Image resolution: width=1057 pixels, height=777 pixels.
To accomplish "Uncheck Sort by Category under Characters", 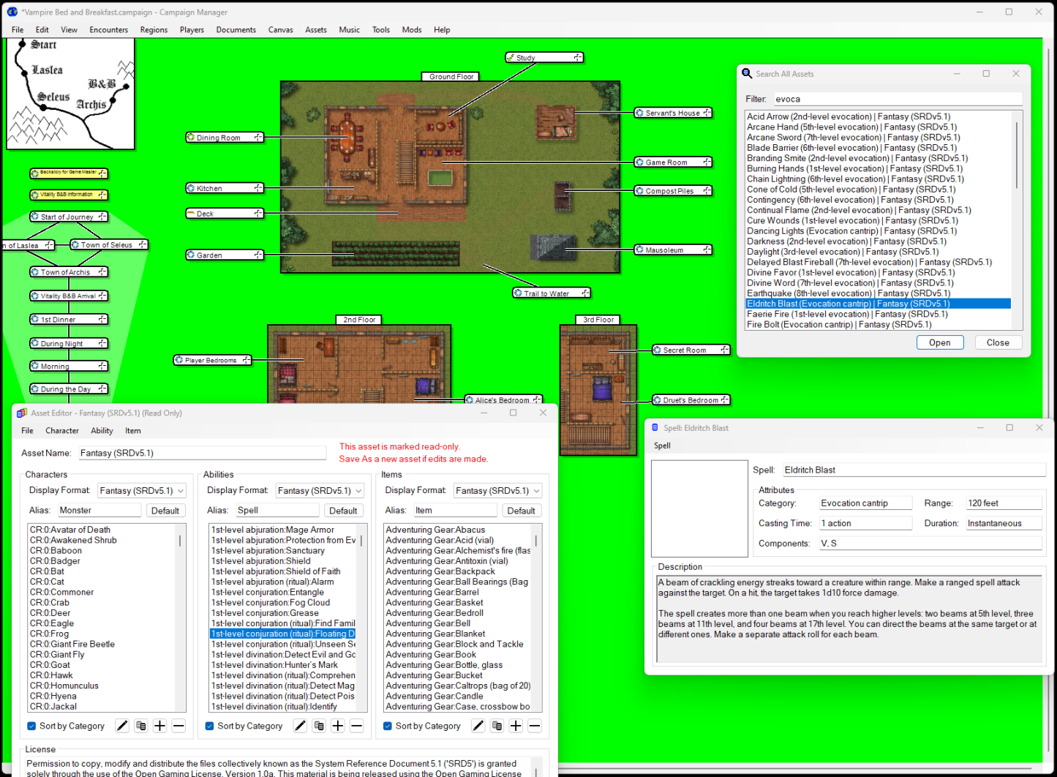I will (x=31, y=727).
